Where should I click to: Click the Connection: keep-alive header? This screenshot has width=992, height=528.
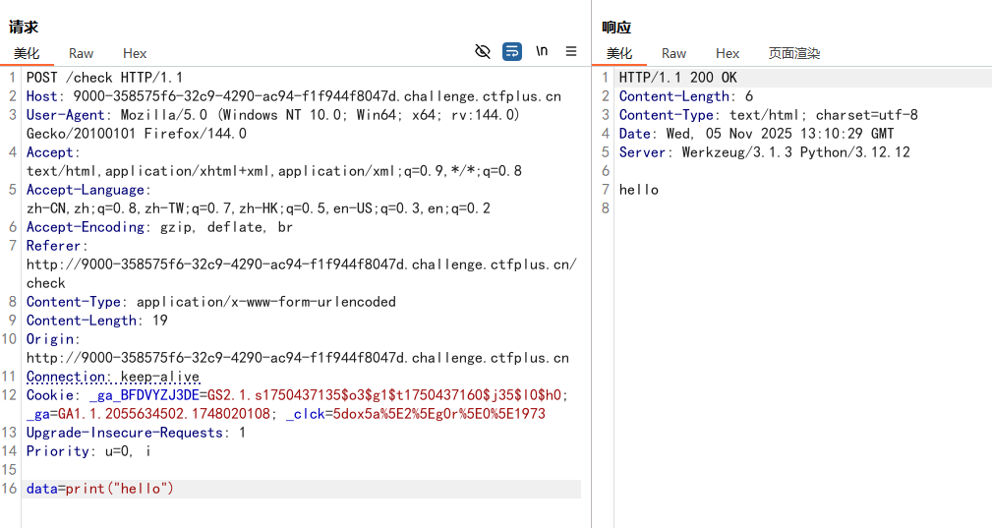pos(112,377)
